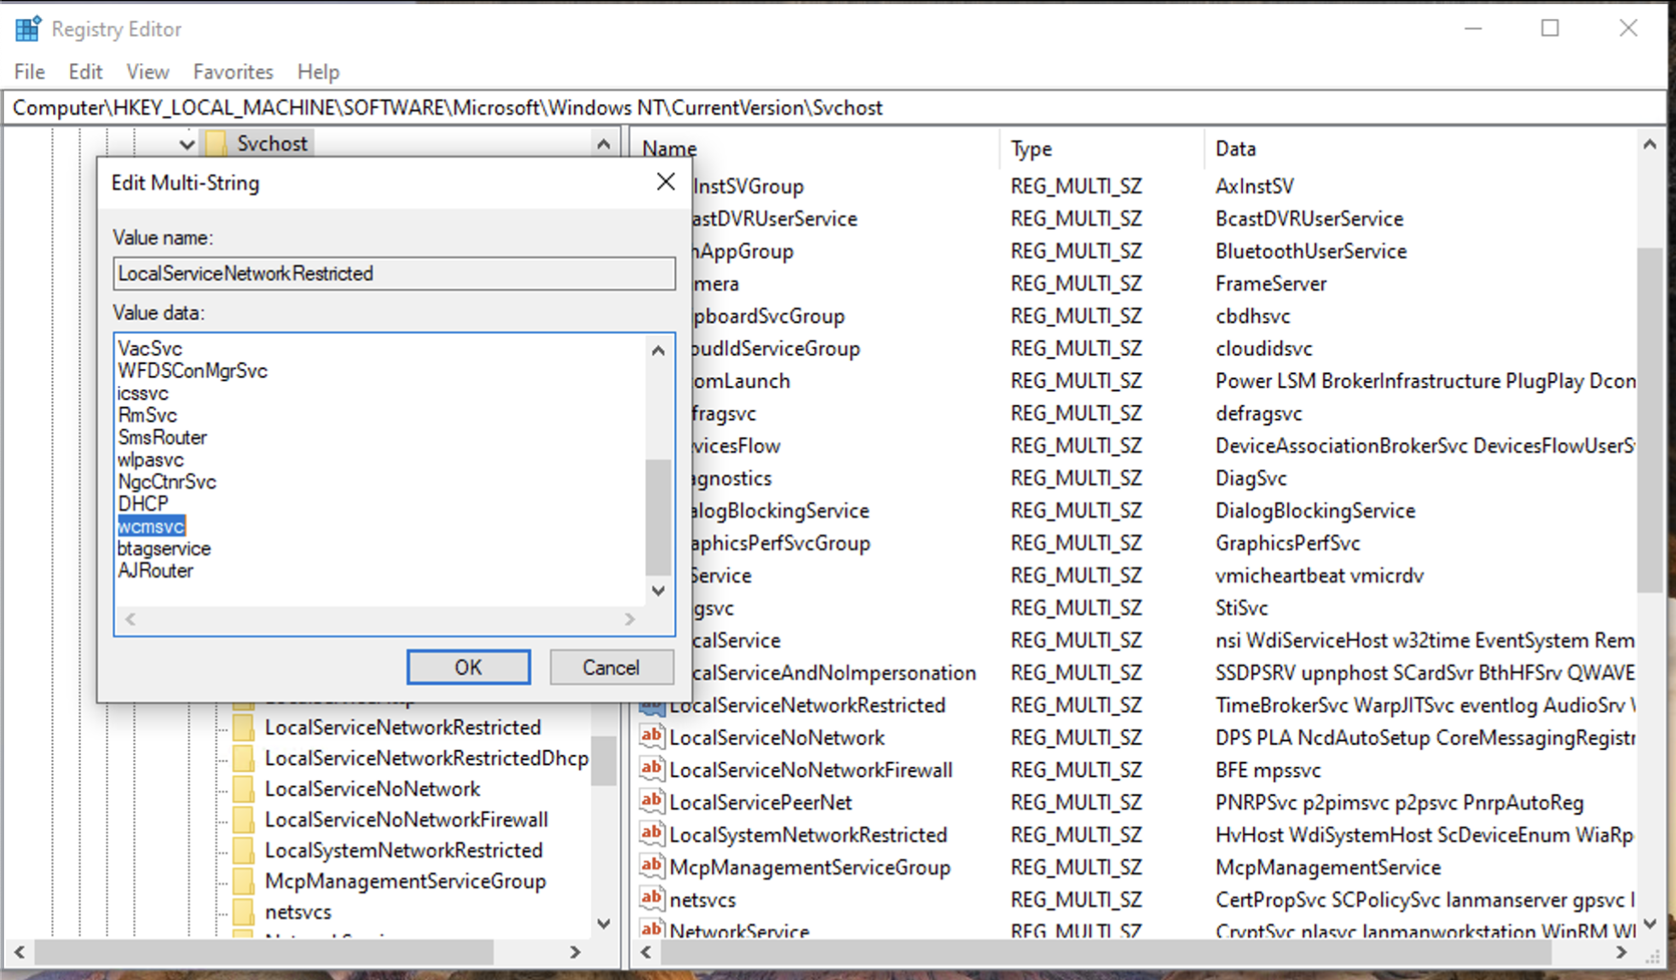Click the tree pane scroll down arrow
The height and width of the screenshot is (980, 1676).
[x=604, y=924]
